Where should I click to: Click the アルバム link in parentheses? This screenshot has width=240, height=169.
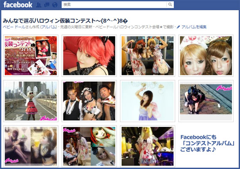click(x=49, y=27)
